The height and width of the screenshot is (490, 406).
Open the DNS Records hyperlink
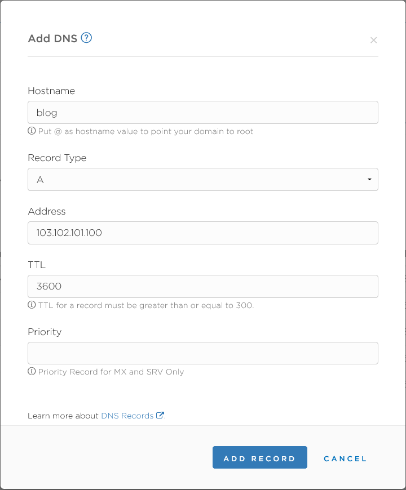127,415
